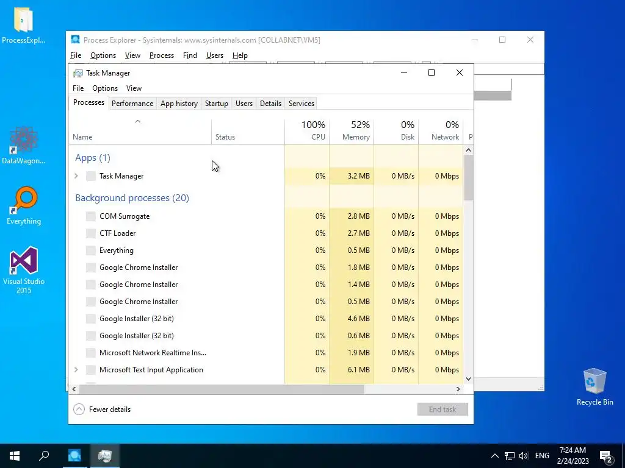Expand the Microsoft Text Input Application row
The image size is (625, 468).
76,370
